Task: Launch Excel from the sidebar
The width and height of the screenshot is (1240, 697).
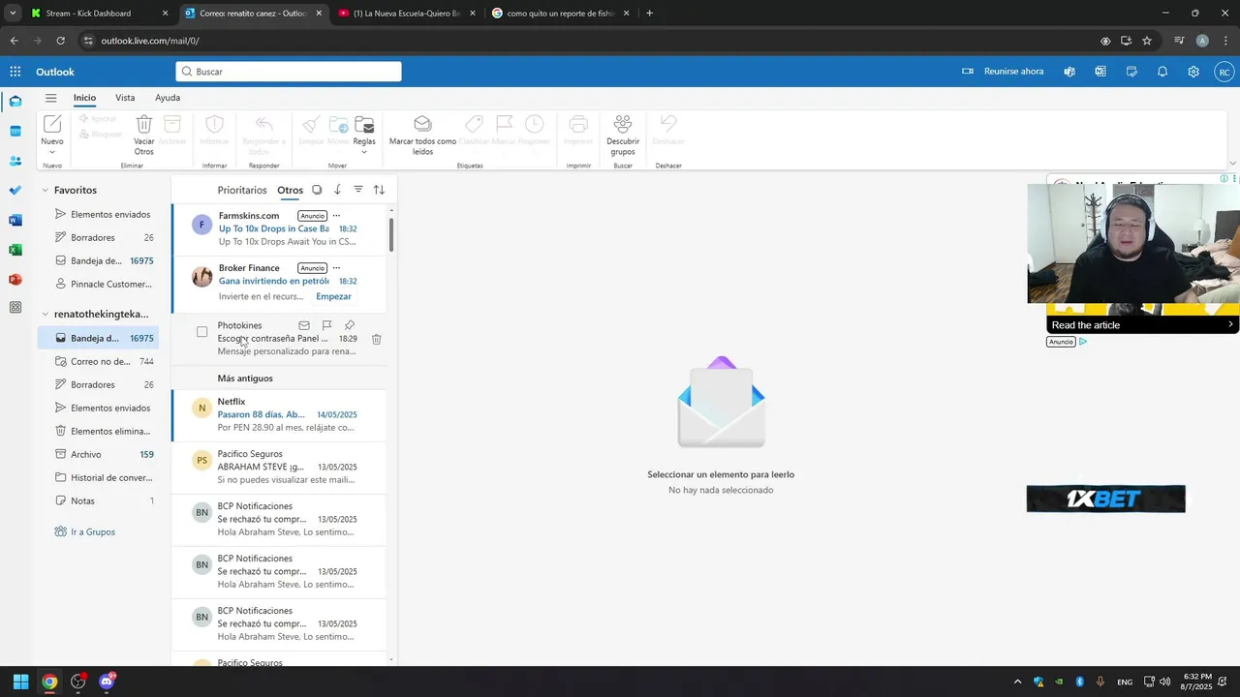Action: 15,249
